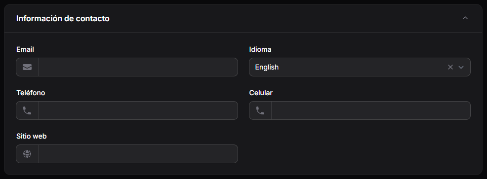Focus the Sitio web input field

[x=138, y=154]
